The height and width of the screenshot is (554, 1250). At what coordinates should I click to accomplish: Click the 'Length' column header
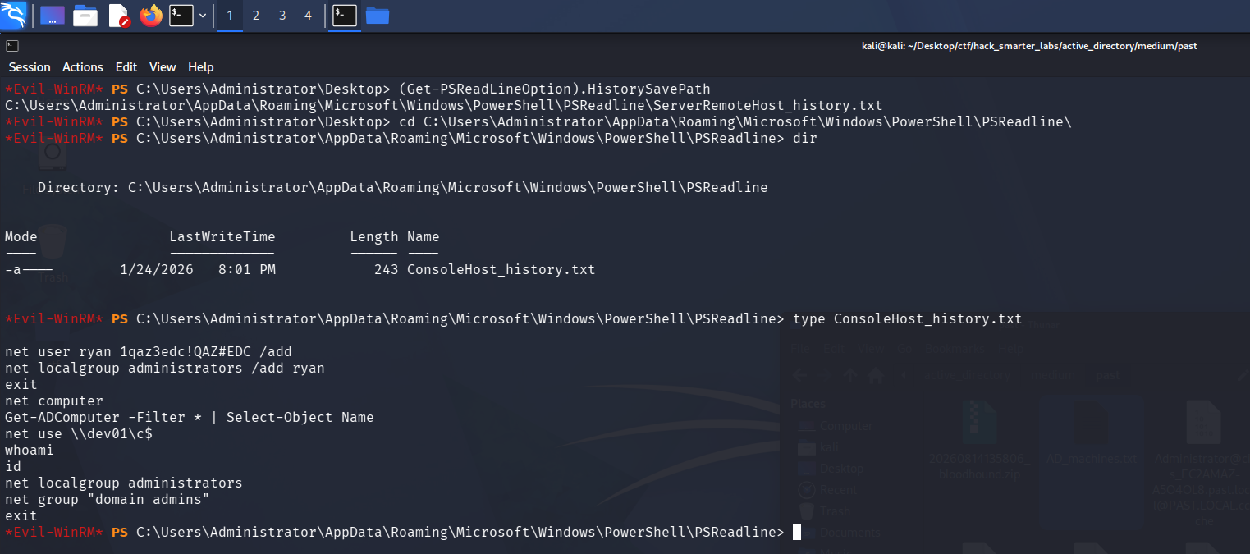click(374, 236)
